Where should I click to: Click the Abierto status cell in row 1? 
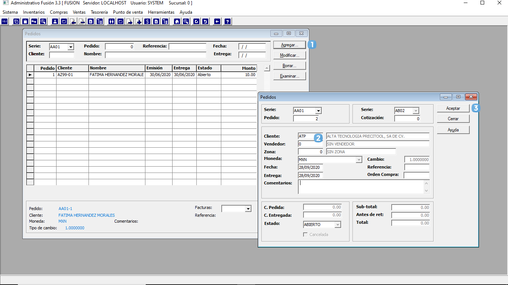pyautogui.click(x=209, y=75)
